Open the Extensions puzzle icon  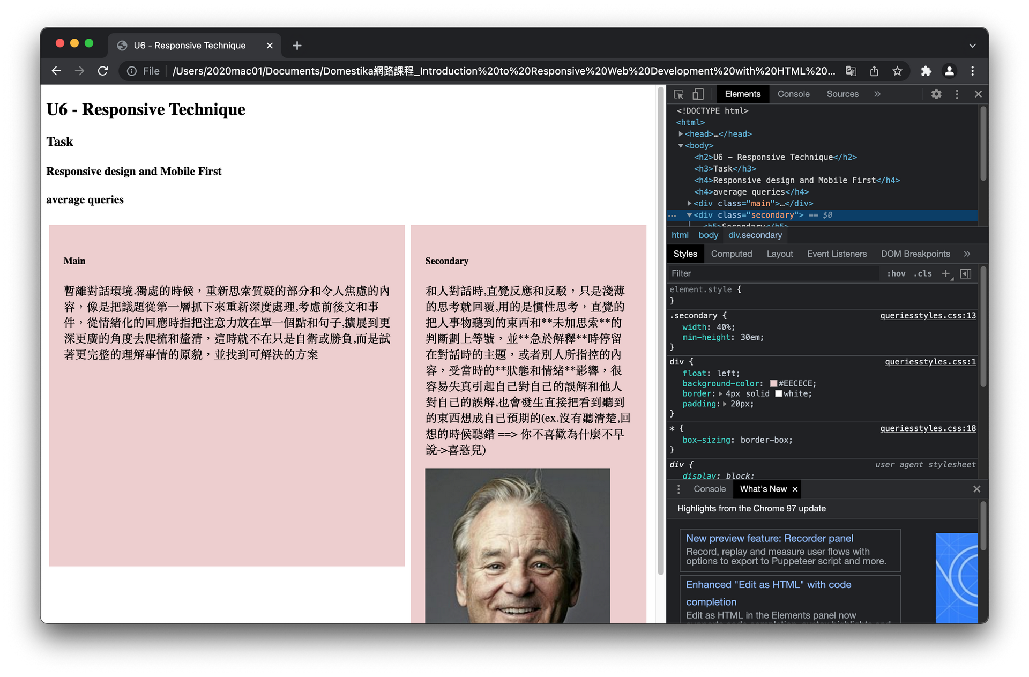point(926,71)
